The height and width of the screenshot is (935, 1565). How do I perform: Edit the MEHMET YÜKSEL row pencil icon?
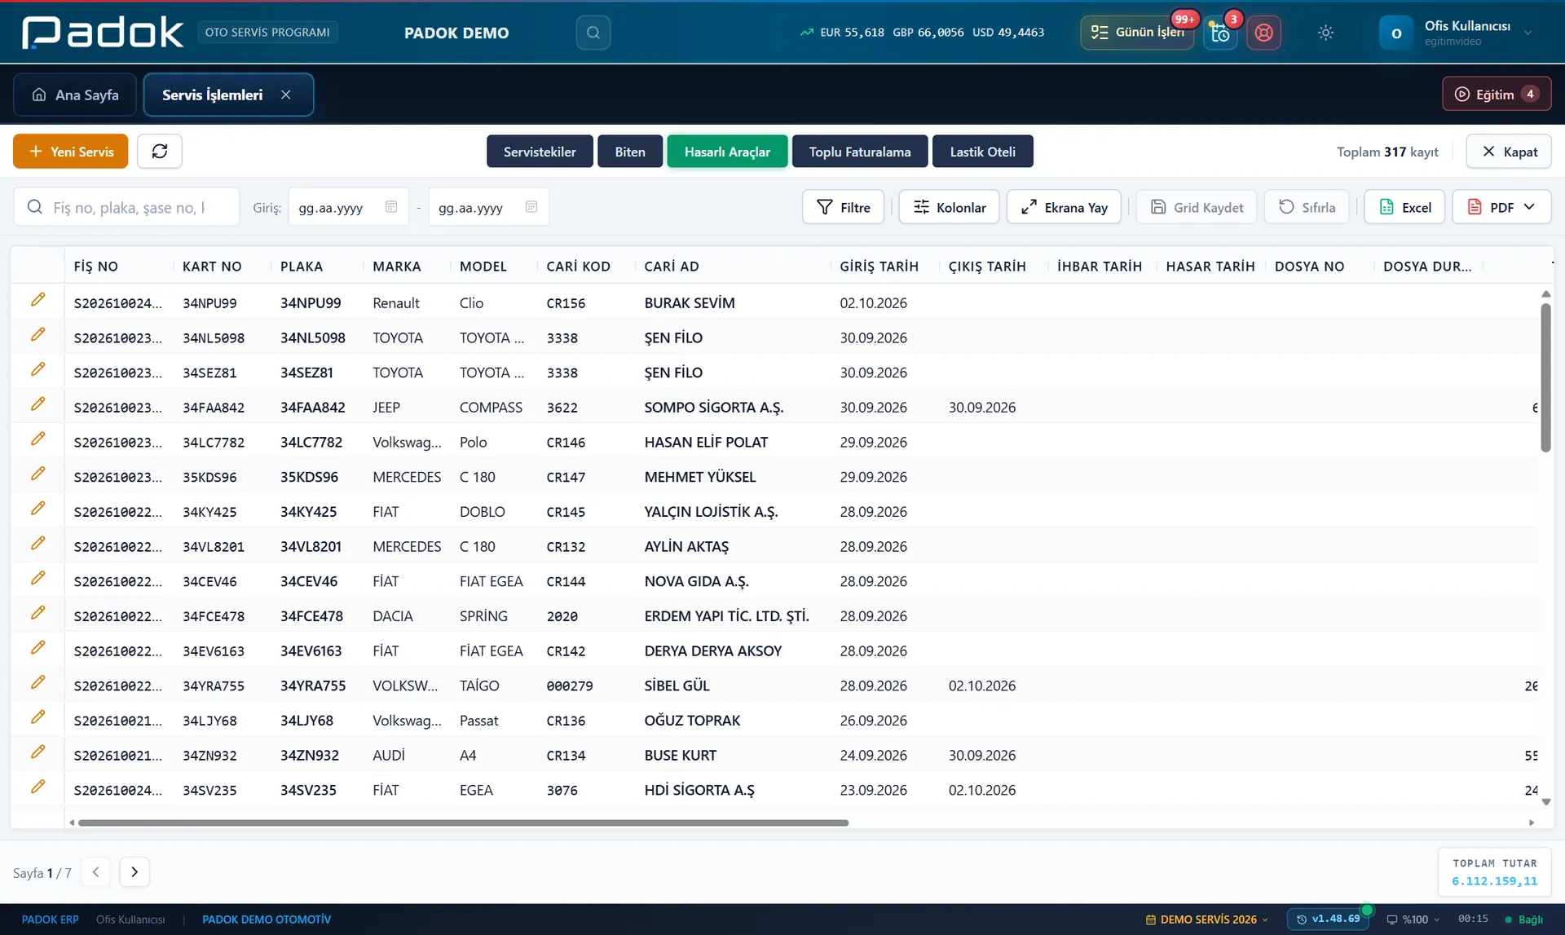click(37, 474)
